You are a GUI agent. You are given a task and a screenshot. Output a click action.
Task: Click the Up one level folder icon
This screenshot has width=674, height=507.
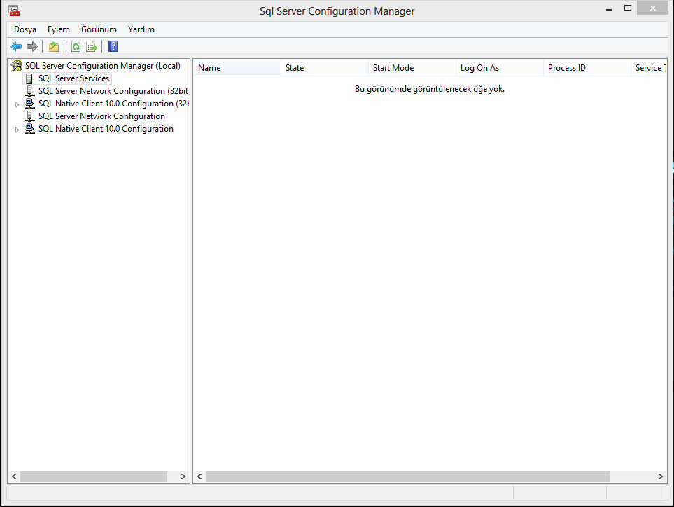tap(54, 47)
